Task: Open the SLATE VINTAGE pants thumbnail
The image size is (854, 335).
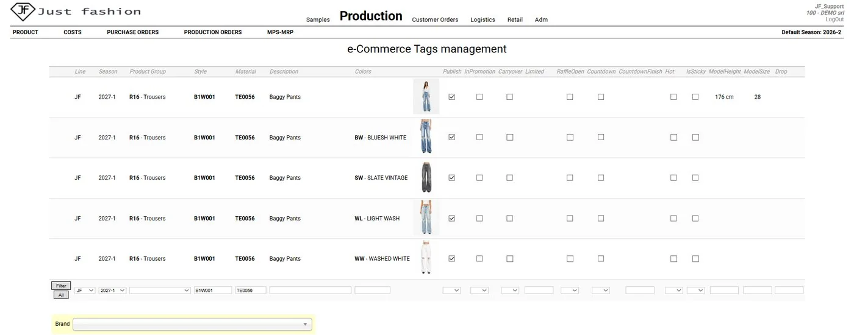Action: tap(426, 177)
